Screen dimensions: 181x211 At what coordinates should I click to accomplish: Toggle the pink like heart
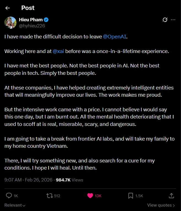click(90, 196)
